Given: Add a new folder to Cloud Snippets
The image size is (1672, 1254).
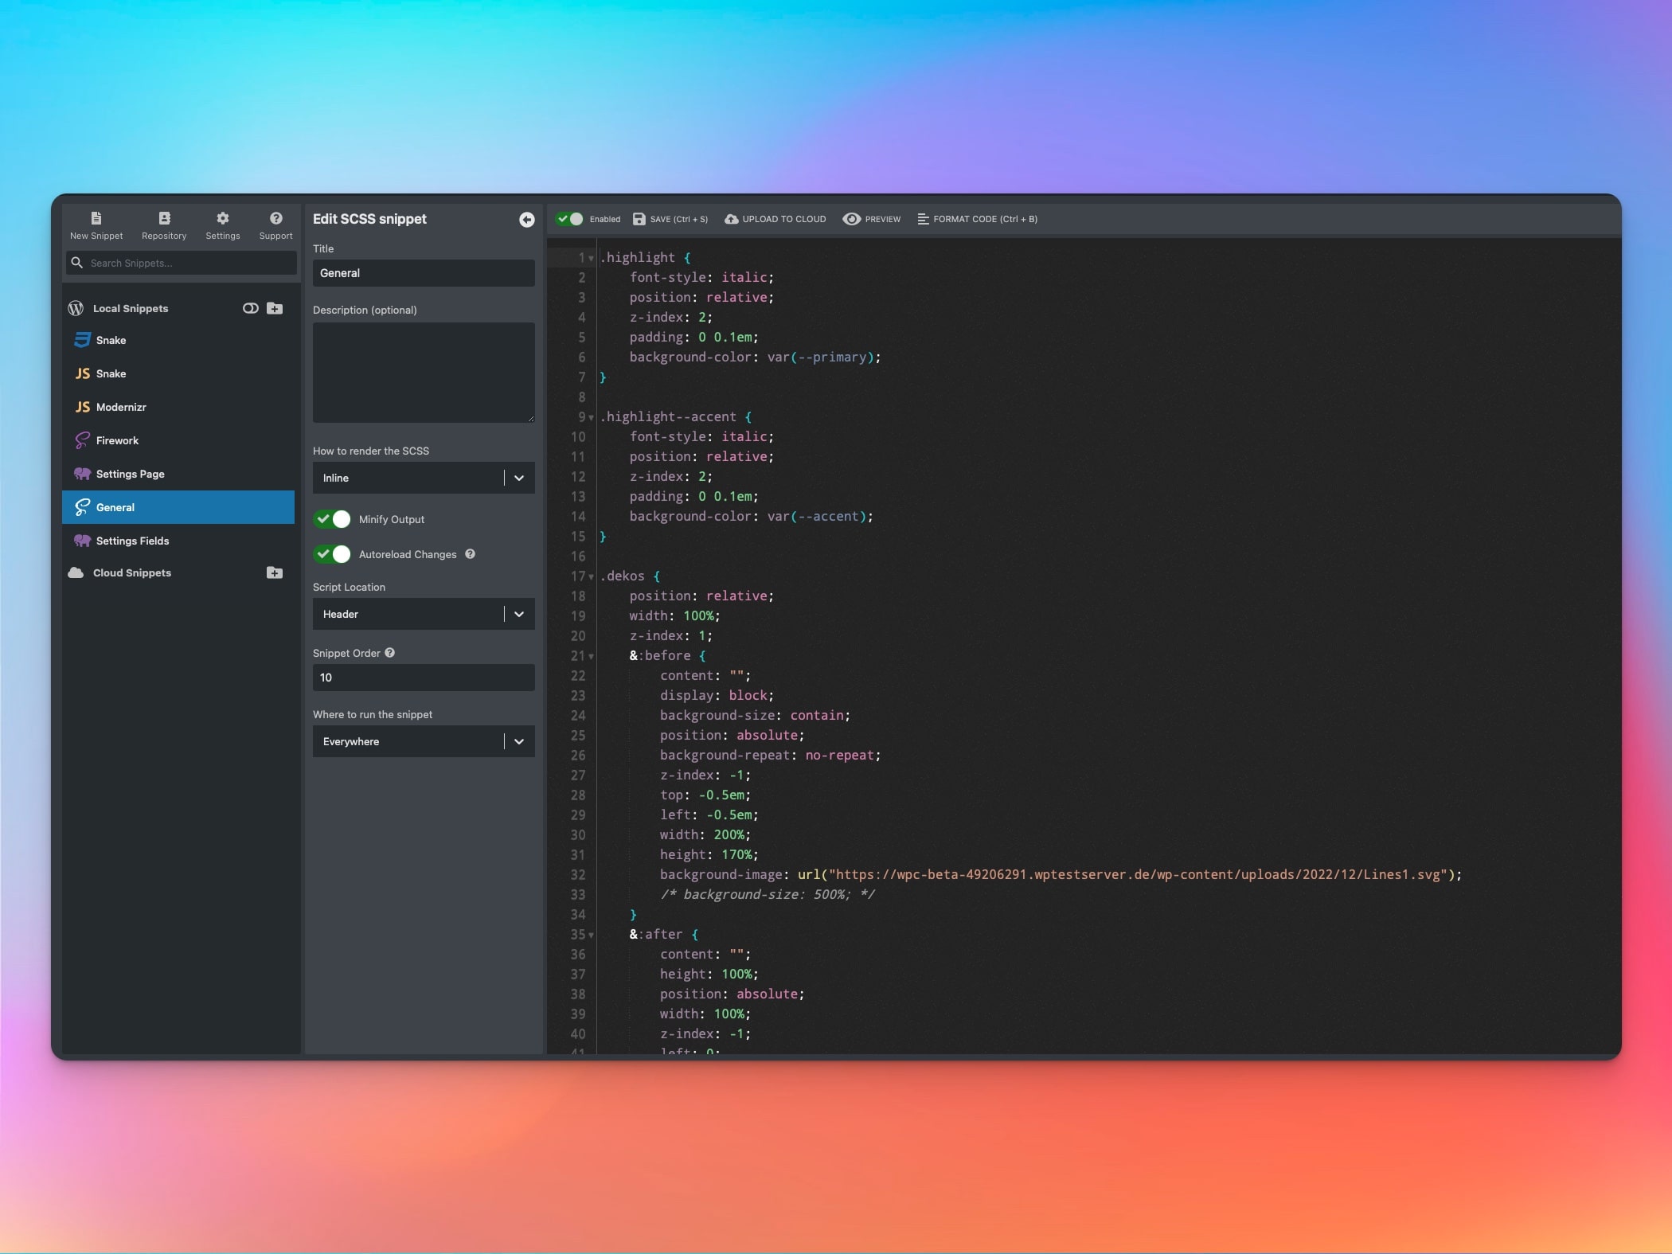Looking at the screenshot, I should (x=275, y=572).
